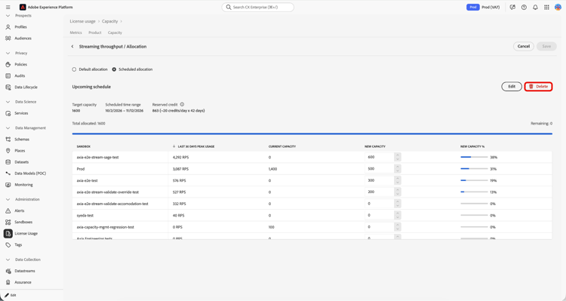Image resolution: width=566 pixels, height=301 pixels.
Task: Open the hamburger navigation menu
Action: click(8, 8)
